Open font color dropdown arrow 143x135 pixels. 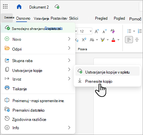tap(118, 40)
